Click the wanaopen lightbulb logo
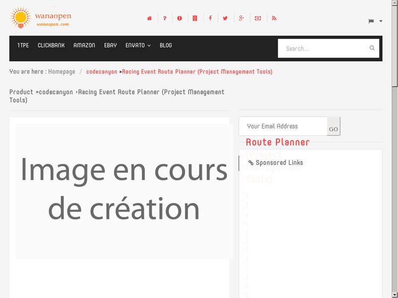Viewport: 398px width, 298px height. pos(41,17)
